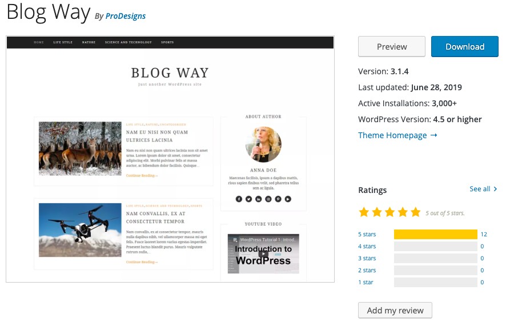The image size is (506, 322).
Task: Click the YouTube icon in author box
Action: (x=288, y=199)
